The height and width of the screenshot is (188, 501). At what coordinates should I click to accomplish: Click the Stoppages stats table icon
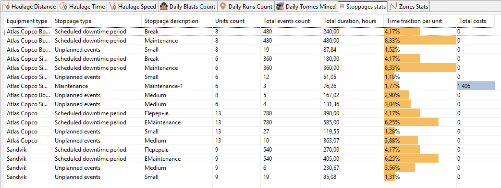point(342,6)
